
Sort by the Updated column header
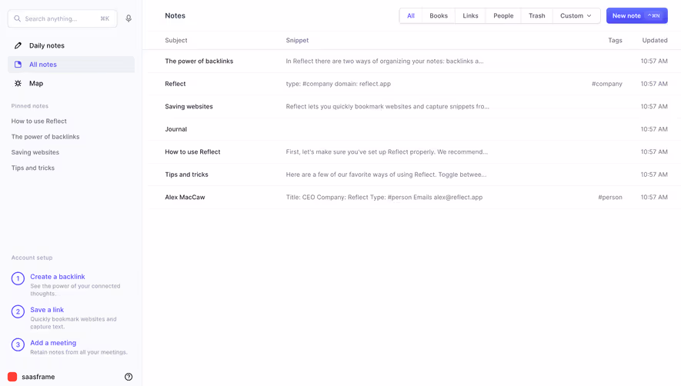655,41
